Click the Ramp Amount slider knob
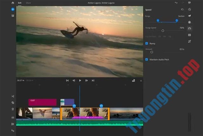Viewport: 203px width, 136px height. pyautogui.click(x=152, y=52)
